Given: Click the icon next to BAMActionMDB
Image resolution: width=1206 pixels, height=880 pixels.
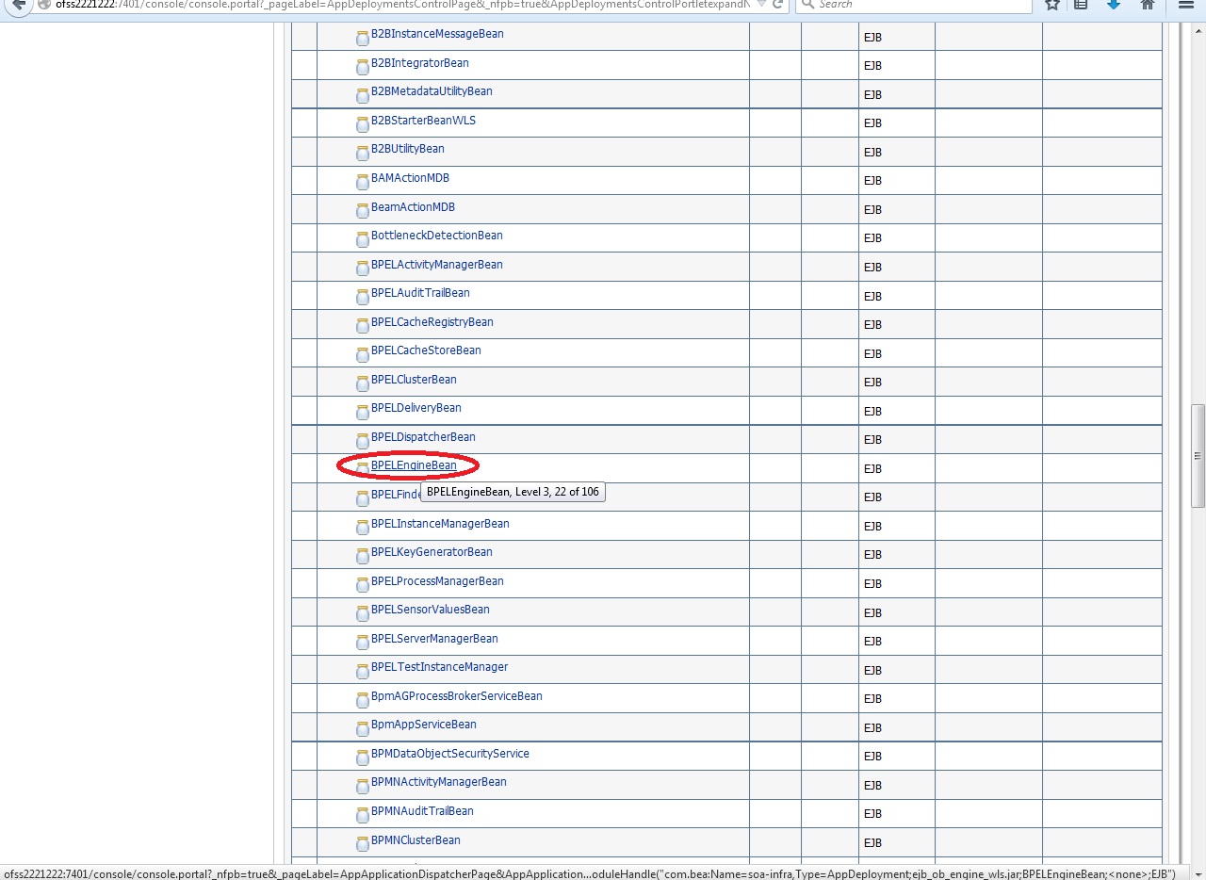Looking at the screenshot, I should pyautogui.click(x=363, y=182).
